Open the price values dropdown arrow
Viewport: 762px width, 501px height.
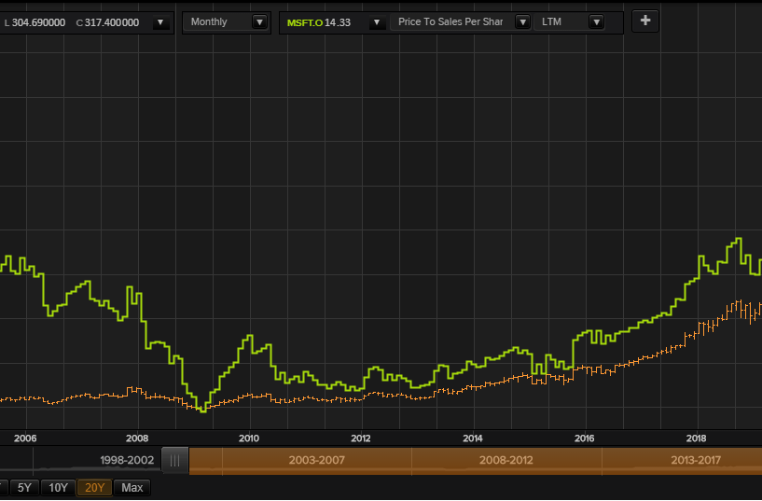(x=160, y=22)
